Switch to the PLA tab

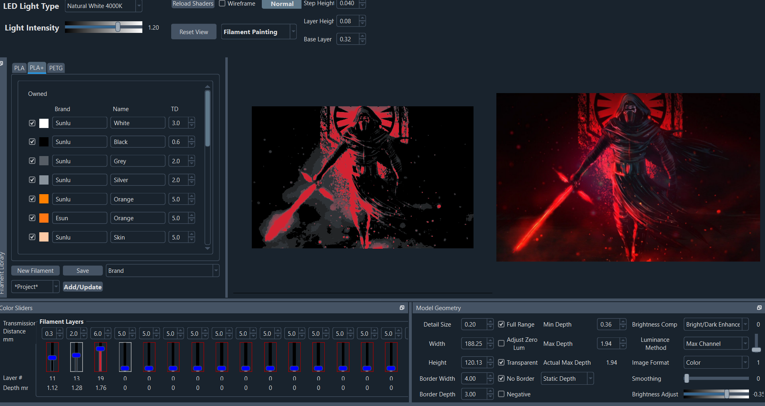[x=19, y=68]
